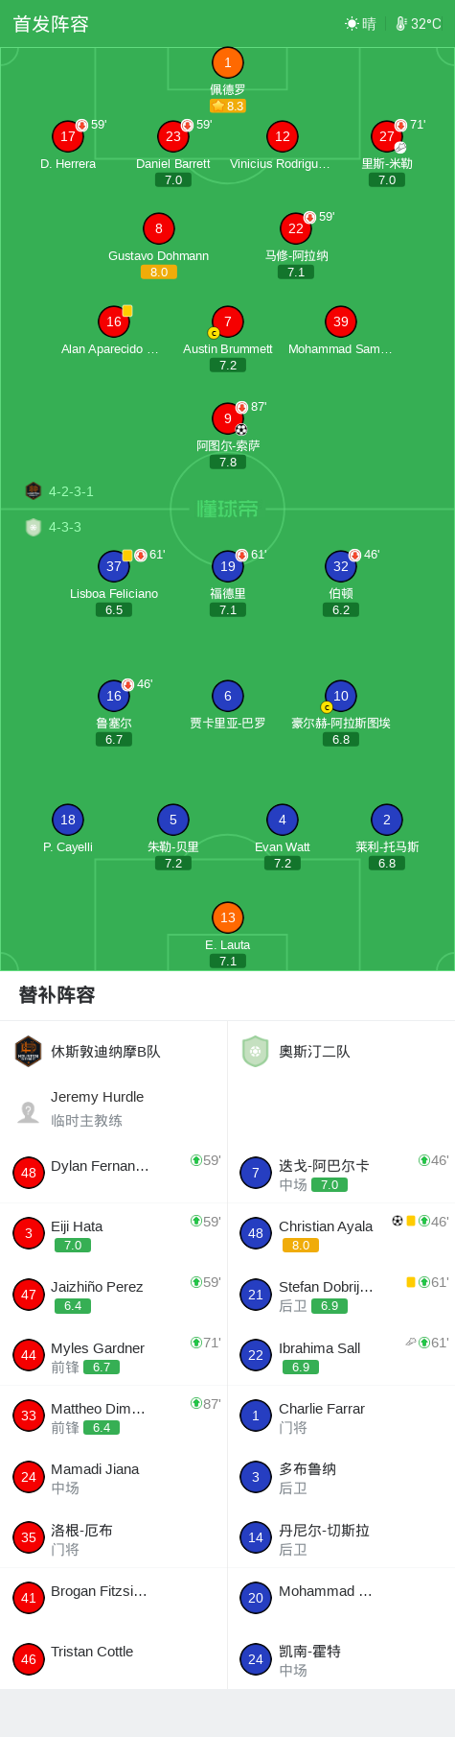Image resolution: width=455 pixels, height=1737 pixels.
Task: Open the Houston Dynamo B team crest
Action: [x=29, y=1051]
